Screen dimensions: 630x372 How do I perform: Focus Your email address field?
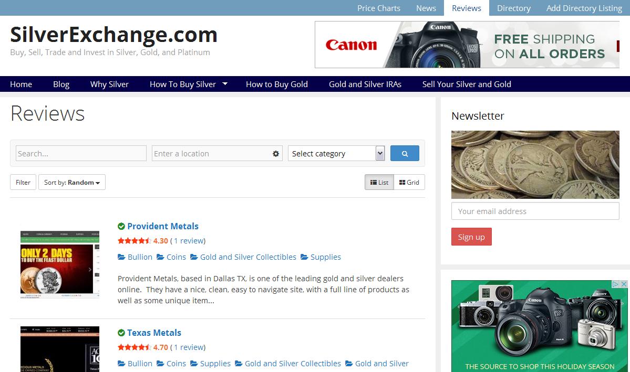click(x=535, y=211)
